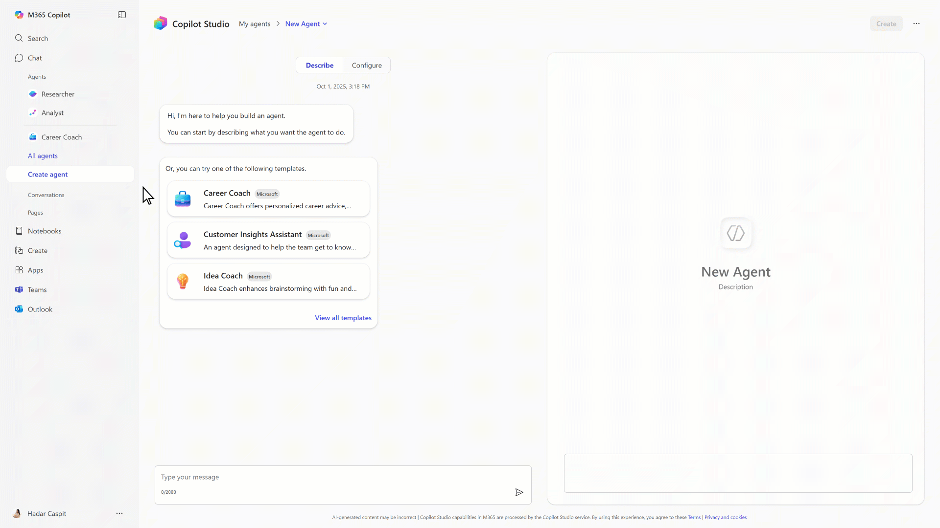Click the Create button at top right
Image resolution: width=940 pixels, height=528 pixels.
pyautogui.click(x=886, y=23)
